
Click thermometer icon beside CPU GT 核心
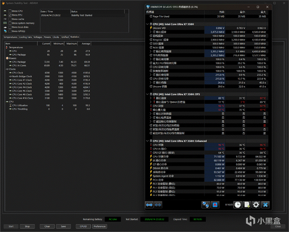click(x=151, y=153)
